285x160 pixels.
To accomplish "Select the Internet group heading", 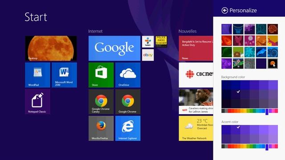I will [x=95, y=31].
